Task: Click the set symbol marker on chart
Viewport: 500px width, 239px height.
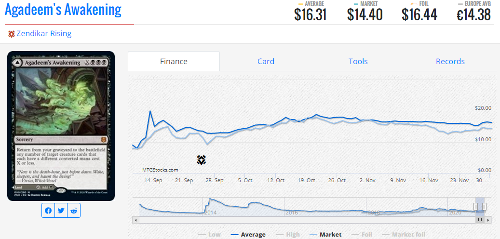Action: tap(202, 160)
